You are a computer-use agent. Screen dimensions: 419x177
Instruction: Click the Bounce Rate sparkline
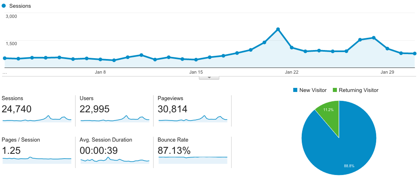(x=193, y=160)
